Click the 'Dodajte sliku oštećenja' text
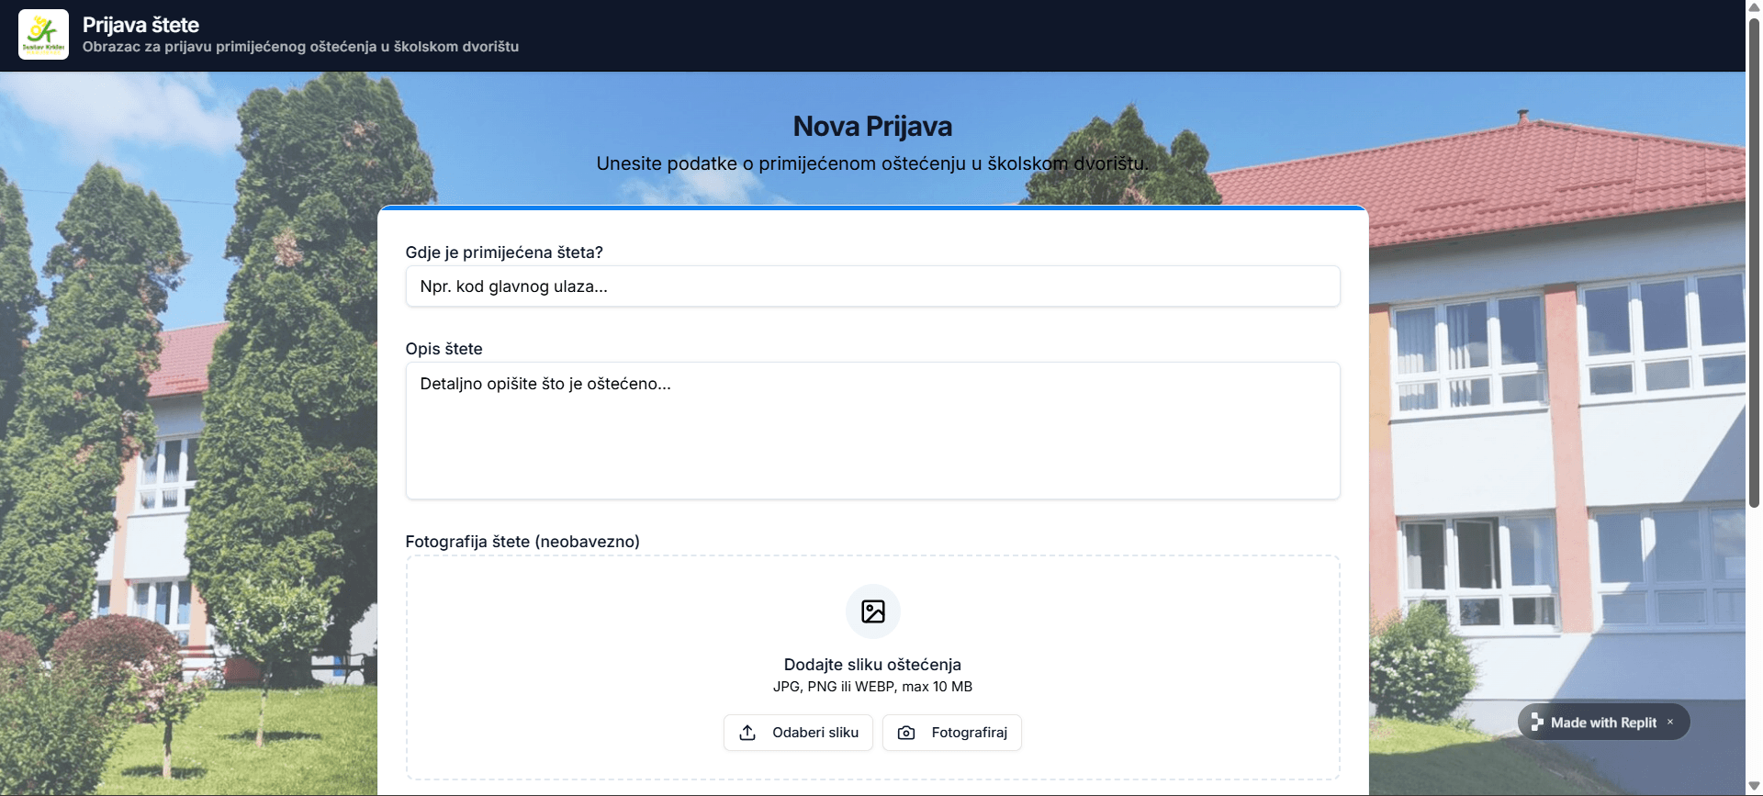Screen dimensions: 1763x796 [872, 665]
